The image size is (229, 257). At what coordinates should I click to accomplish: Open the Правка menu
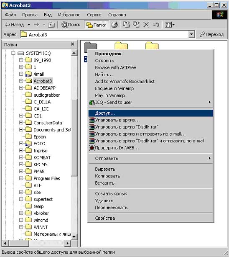point(30,15)
